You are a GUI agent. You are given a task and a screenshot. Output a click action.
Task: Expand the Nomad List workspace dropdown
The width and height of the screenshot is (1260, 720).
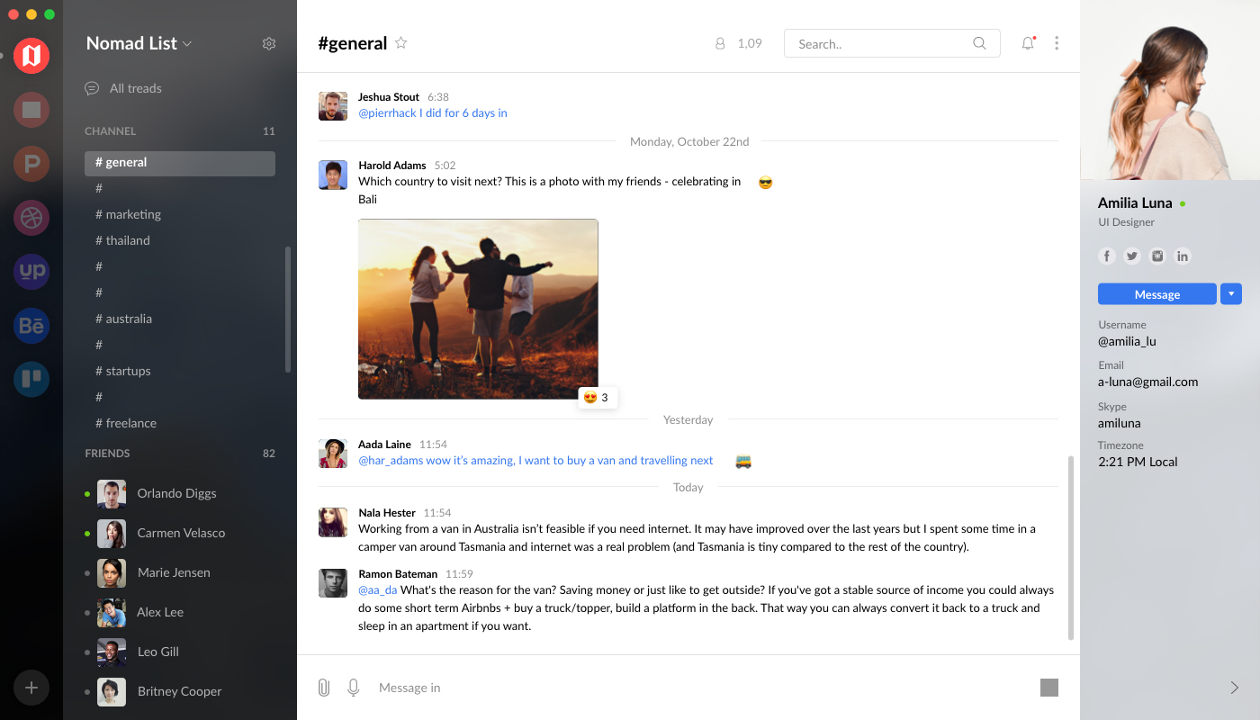[187, 43]
